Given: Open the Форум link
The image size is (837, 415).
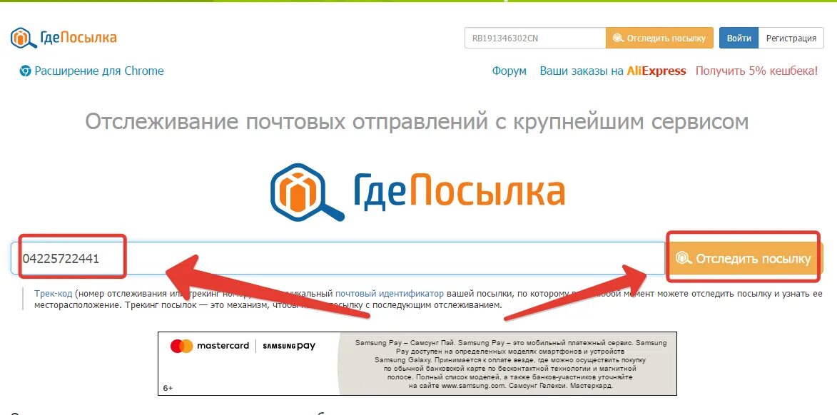Looking at the screenshot, I should (509, 71).
